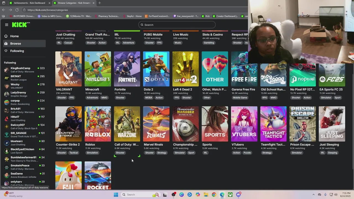Open File Explorer from the taskbar
Viewport: 354px width, 199px height.
pyautogui.click(x=206, y=195)
